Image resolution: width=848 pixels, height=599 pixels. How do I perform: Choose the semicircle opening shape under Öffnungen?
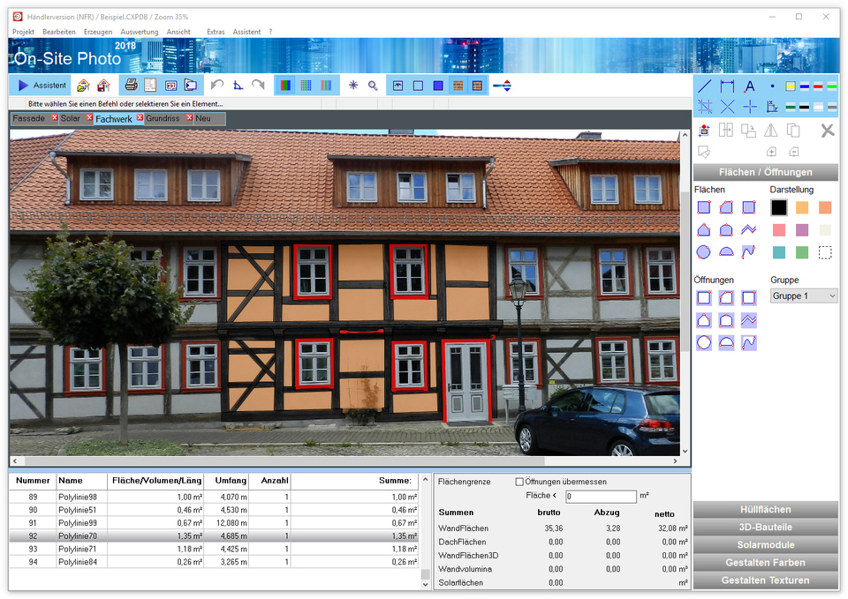(x=726, y=343)
